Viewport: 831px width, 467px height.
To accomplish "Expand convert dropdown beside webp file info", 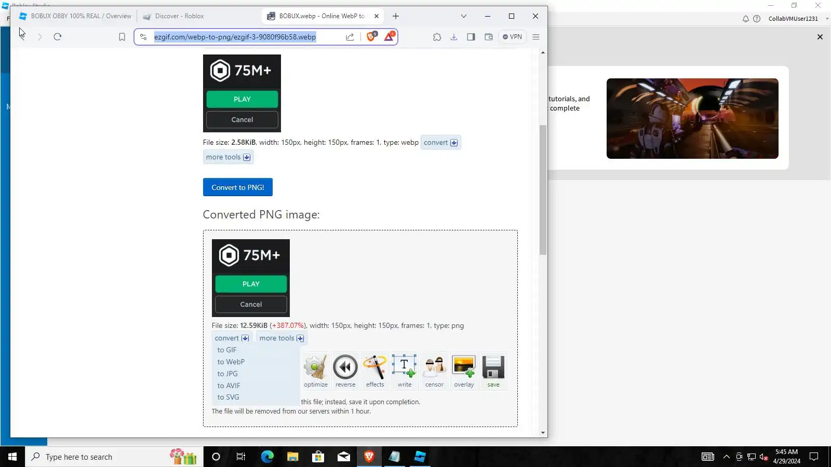I will pyautogui.click(x=440, y=143).
